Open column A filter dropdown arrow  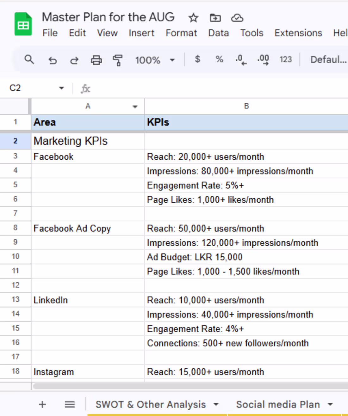[x=135, y=107]
